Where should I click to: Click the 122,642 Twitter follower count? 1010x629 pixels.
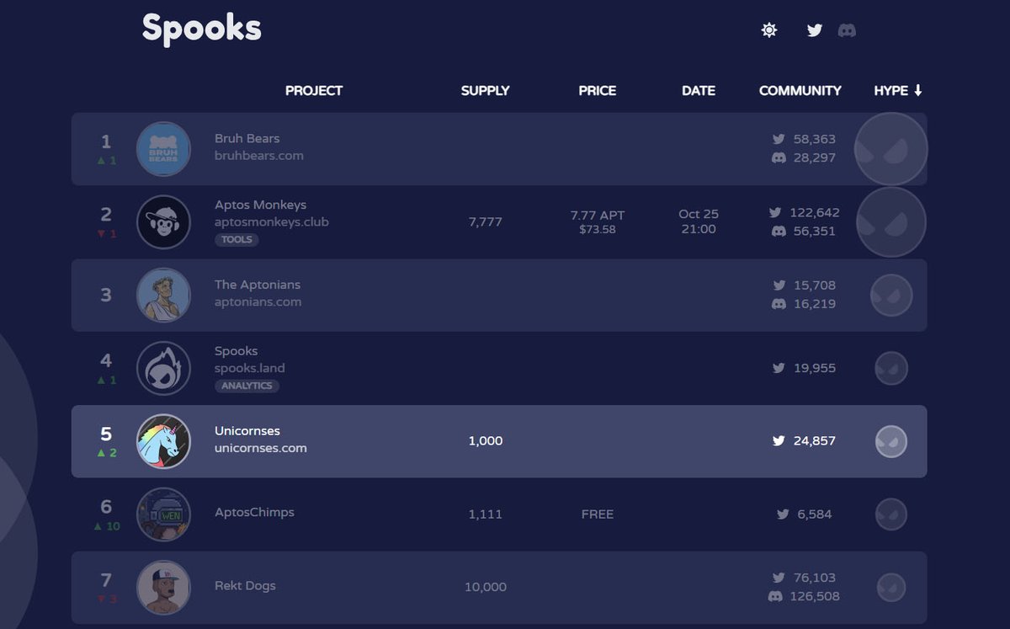pos(815,212)
